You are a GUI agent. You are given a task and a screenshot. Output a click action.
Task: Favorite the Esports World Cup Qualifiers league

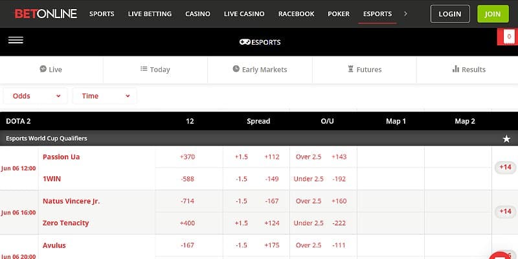click(506, 139)
